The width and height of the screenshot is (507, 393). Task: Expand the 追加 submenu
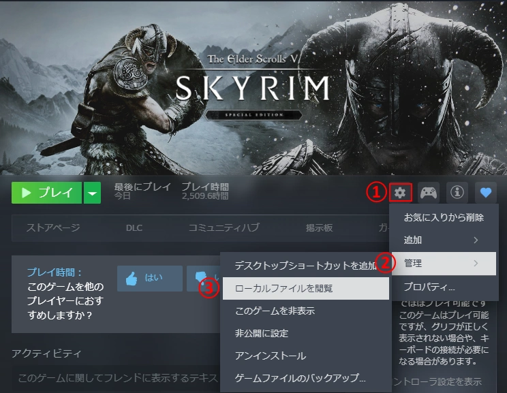point(442,240)
